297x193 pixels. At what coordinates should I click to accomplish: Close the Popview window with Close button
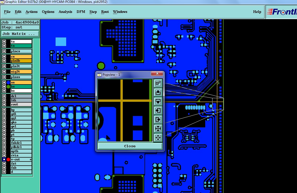[x=130, y=146]
